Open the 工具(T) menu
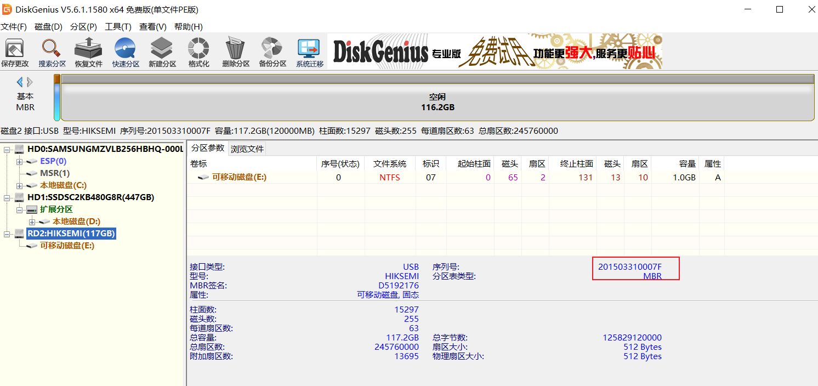This screenshot has width=818, height=386. [x=118, y=26]
